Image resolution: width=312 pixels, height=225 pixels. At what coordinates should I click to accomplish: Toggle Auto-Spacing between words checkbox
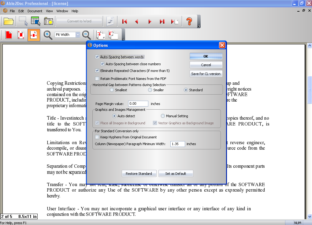[x=97, y=57]
